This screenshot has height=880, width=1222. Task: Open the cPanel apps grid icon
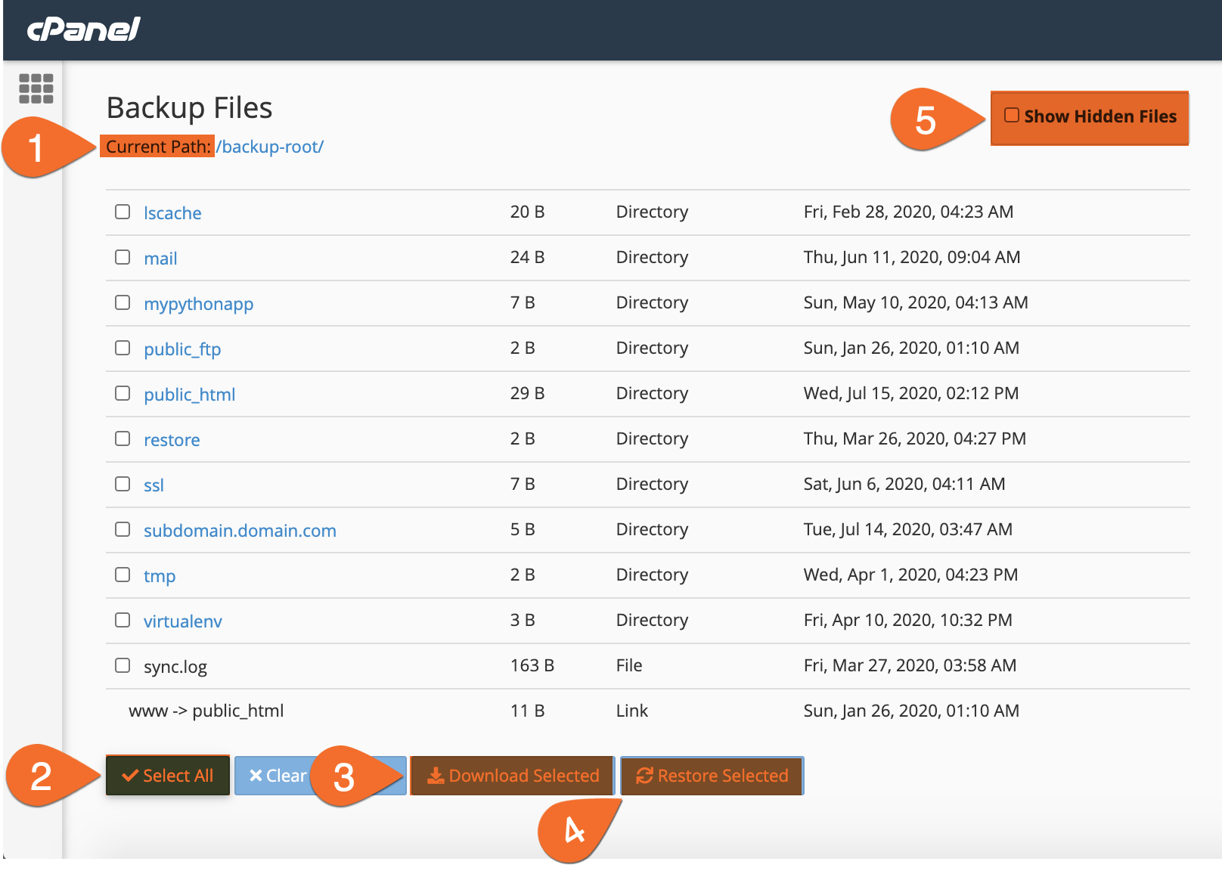[36, 88]
